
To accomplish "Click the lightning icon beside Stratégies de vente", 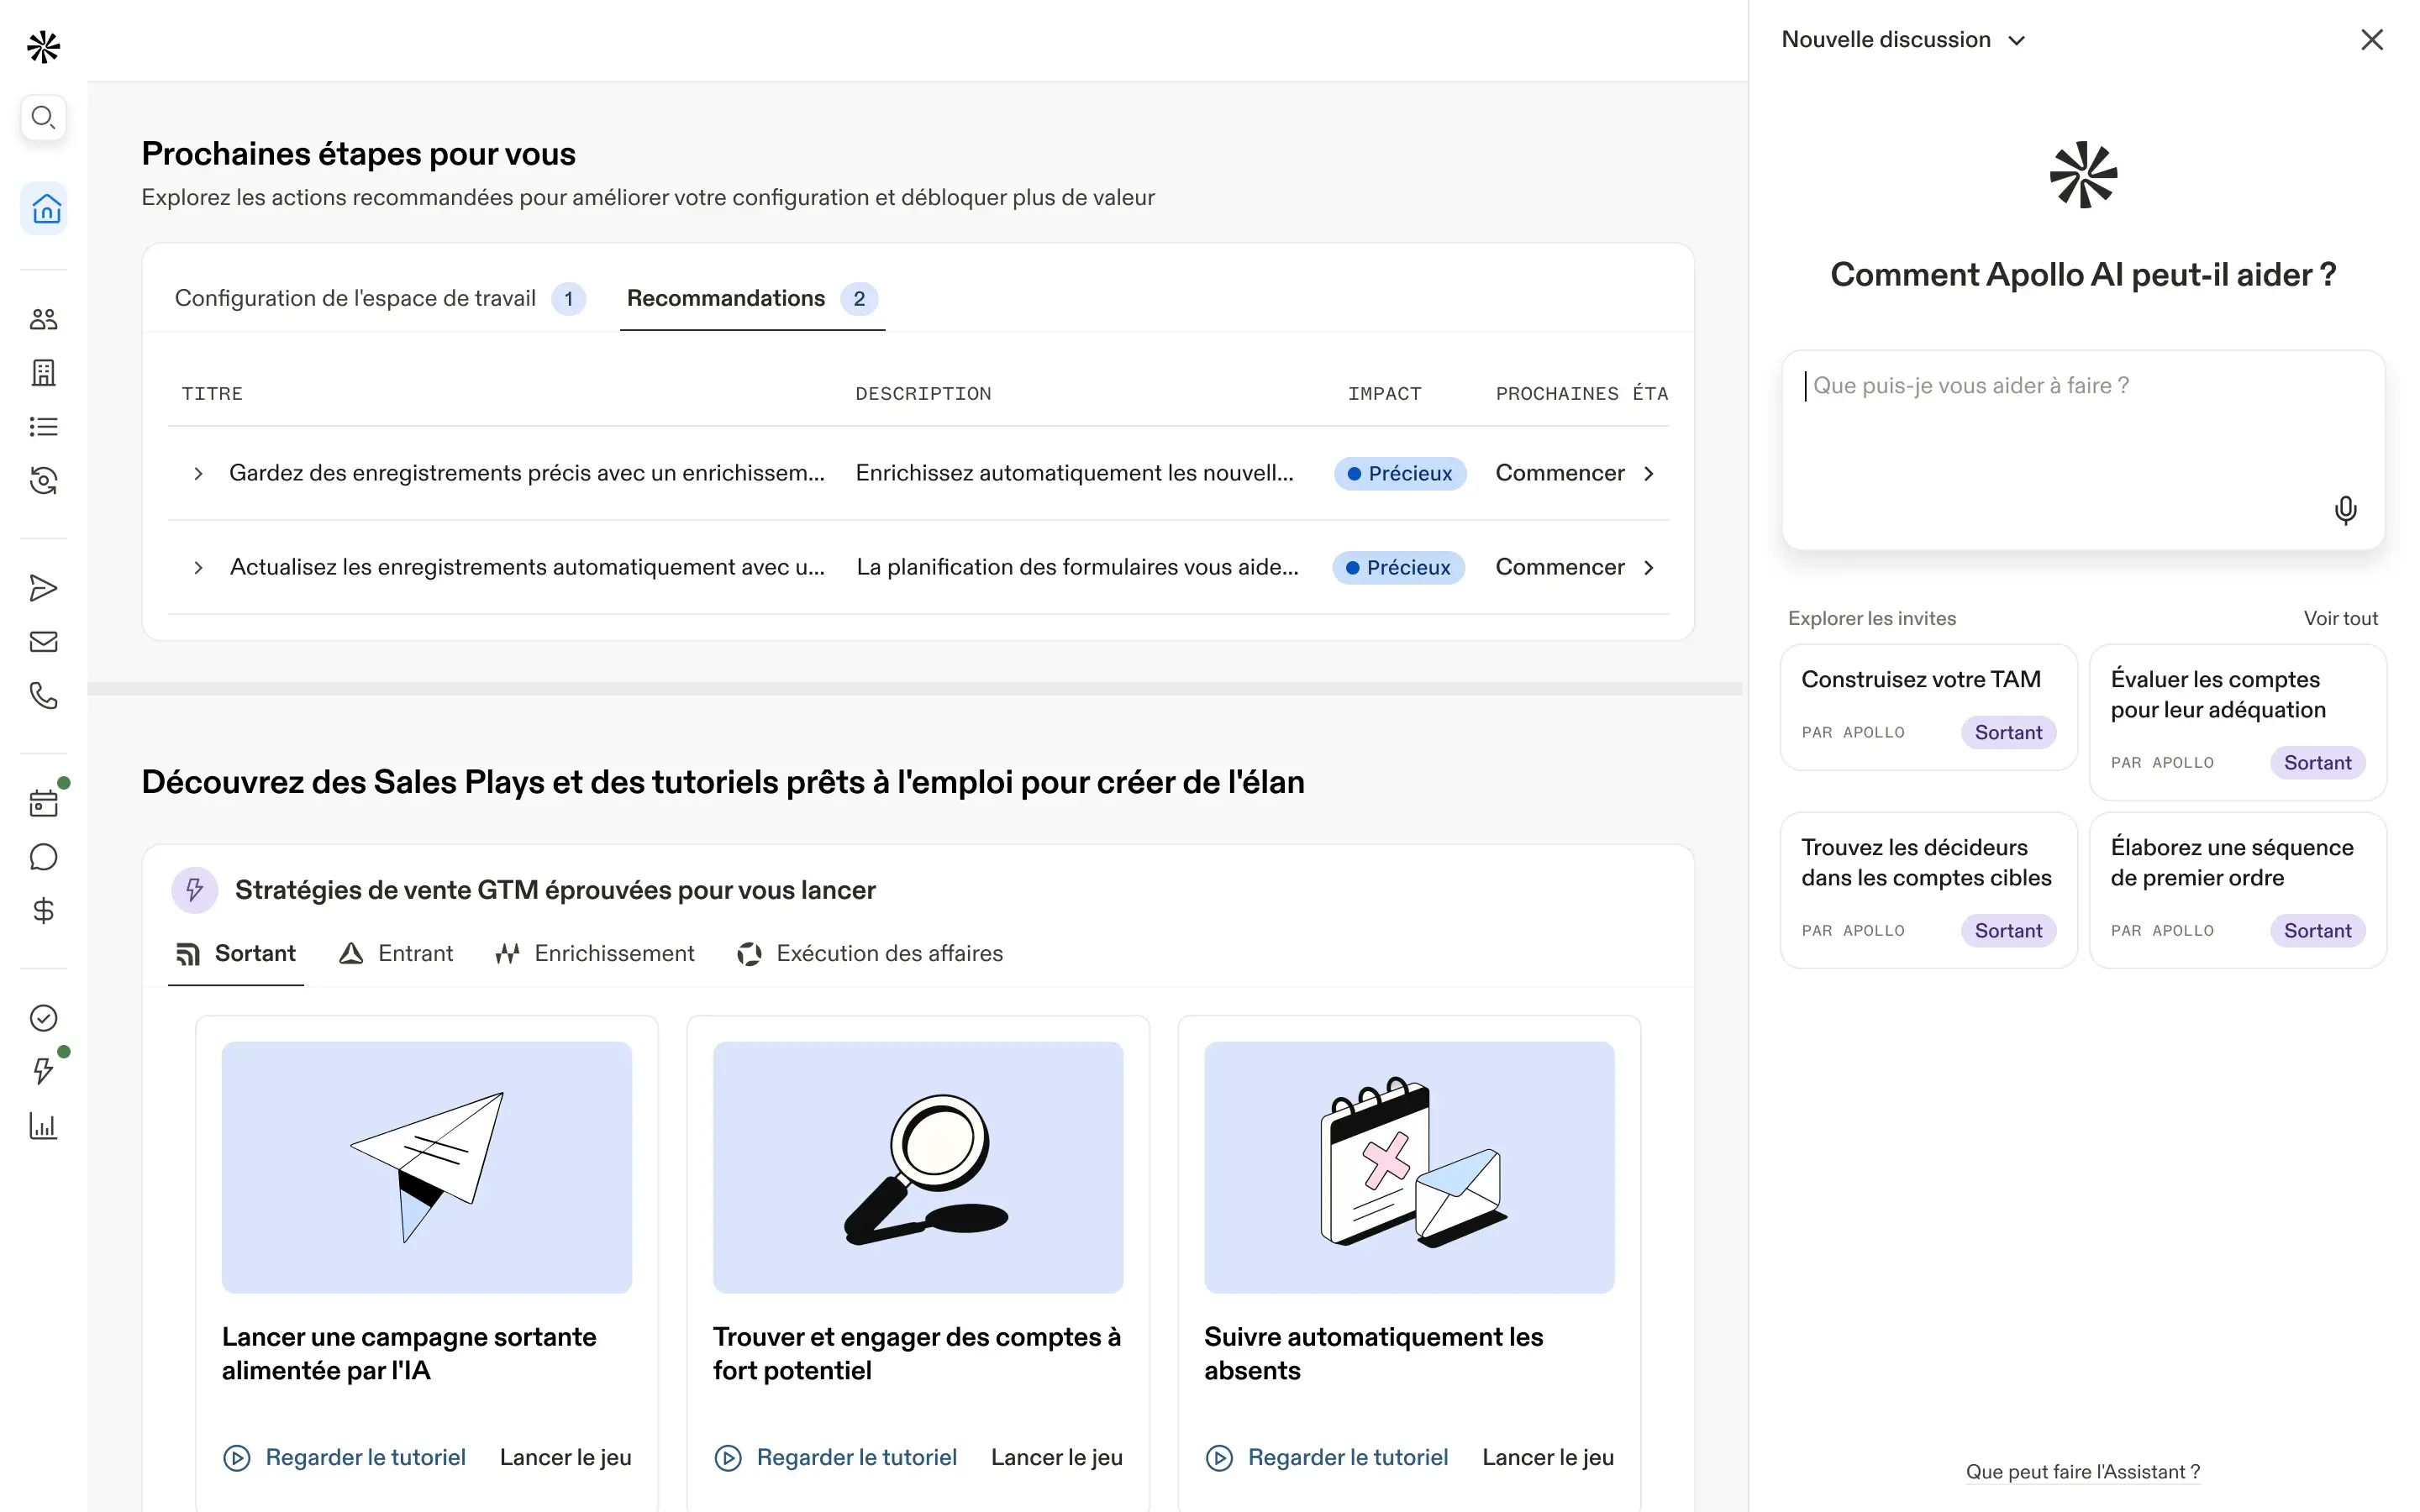I will click(195, 890).
